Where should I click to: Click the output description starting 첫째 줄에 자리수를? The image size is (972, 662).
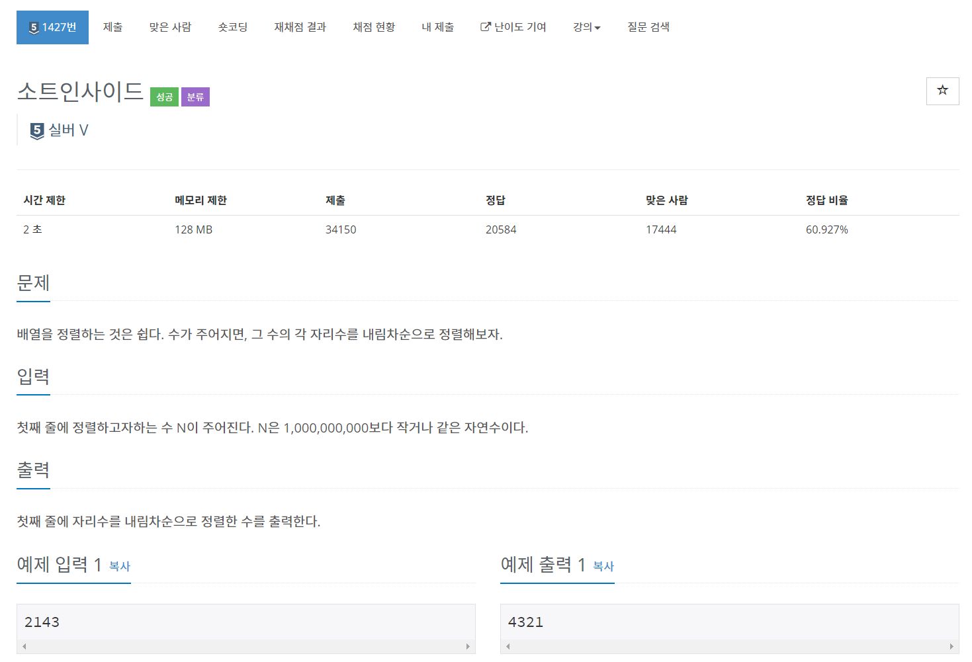pyautogui.click(x=169, y=522)
